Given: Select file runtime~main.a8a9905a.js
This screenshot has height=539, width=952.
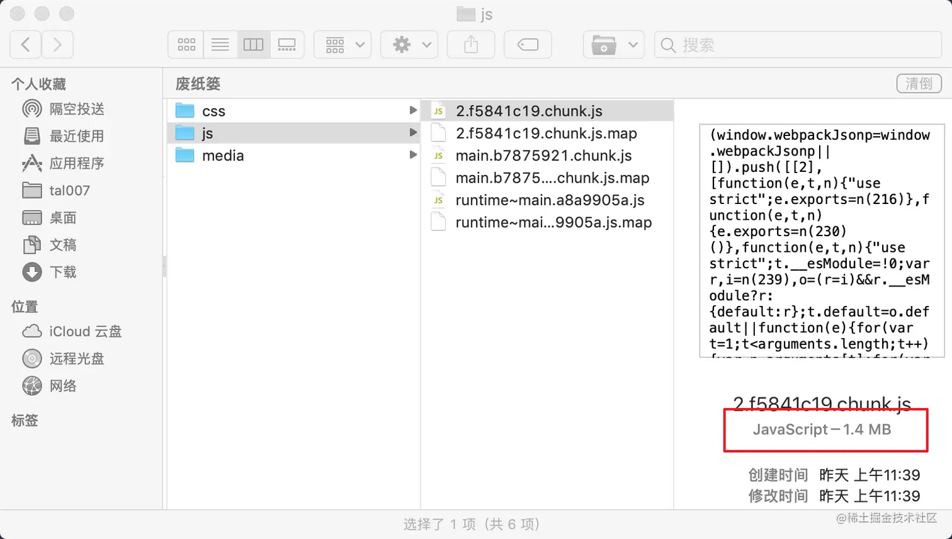Looking at the screenshot, I should pyautogui.click(x=547, y=200).
